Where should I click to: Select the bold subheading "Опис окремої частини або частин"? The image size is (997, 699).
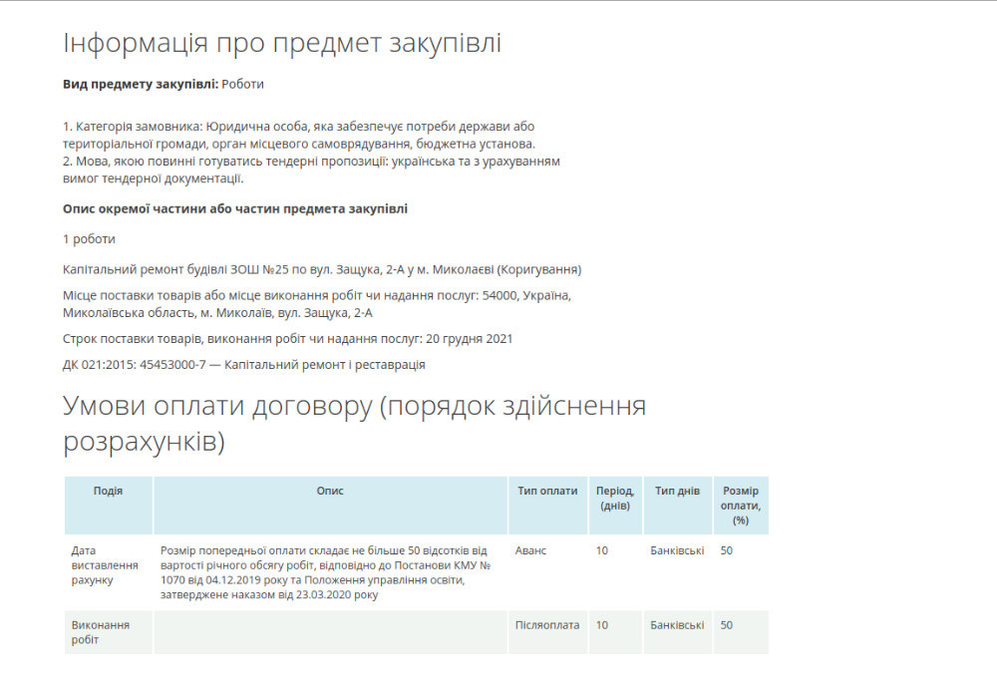[x=235, y=208]
